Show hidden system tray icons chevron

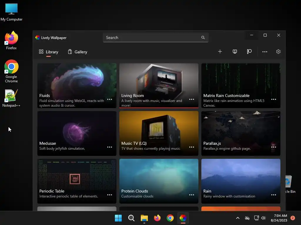(238, 218)
